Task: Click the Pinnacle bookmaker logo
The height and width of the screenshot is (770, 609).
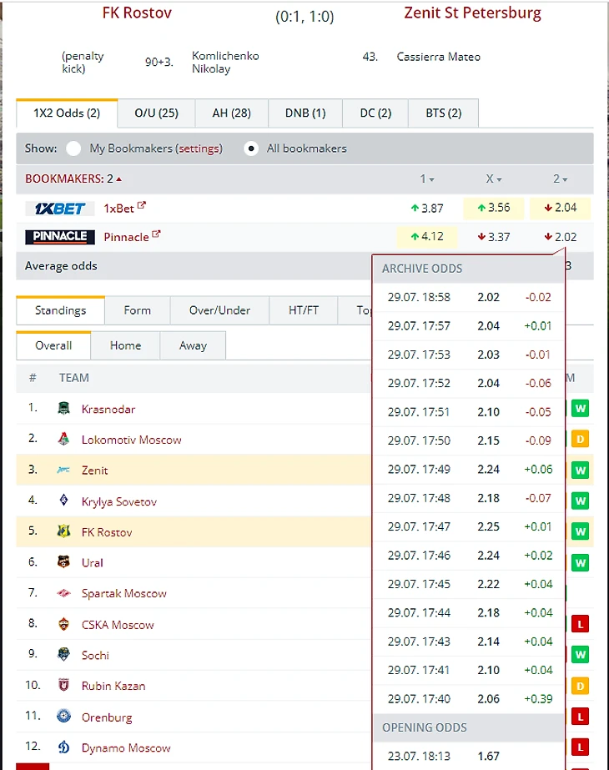Action: 56,237
